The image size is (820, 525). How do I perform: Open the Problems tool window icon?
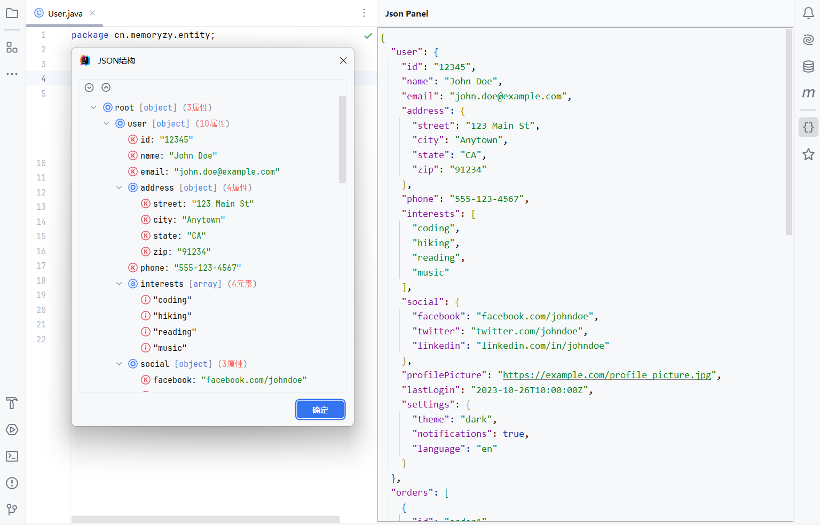(x=12, y=483)
